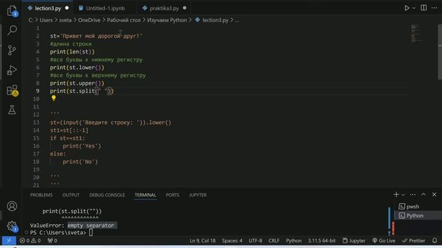This screenshot has height=248, width=442.
Task: Open the PORTS panel tab
Action: coord(172,195)
